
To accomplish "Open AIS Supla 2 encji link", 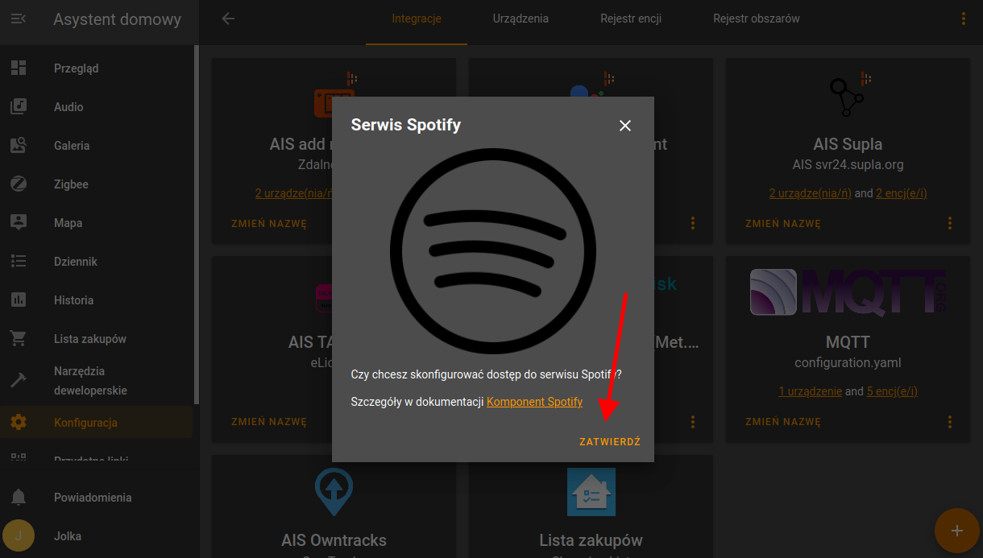I will (x=902, y=193).
